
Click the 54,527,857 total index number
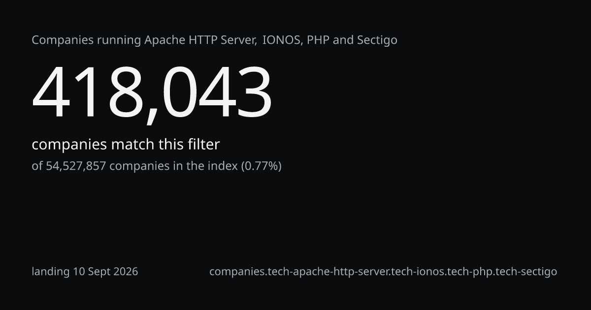point(76,166)
